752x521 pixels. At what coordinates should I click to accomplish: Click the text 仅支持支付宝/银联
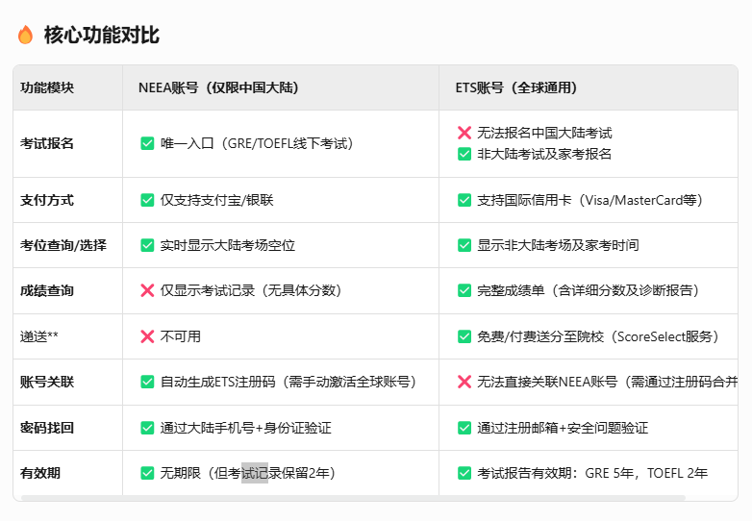(216, 200)
